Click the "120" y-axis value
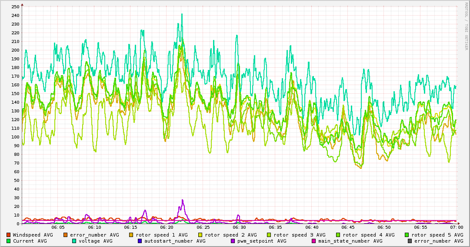 click(x=16, y=119)
